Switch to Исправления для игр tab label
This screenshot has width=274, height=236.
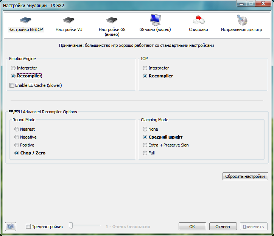(241, 29)
